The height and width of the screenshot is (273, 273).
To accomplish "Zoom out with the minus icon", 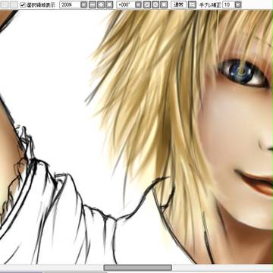I will [93, 5].
